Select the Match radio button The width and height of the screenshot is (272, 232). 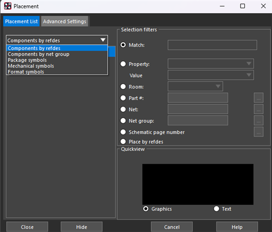[123, 45]
